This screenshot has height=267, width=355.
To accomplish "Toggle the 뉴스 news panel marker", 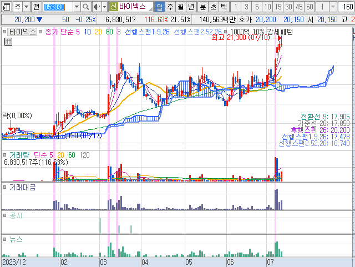I will (x=4, y=239).
